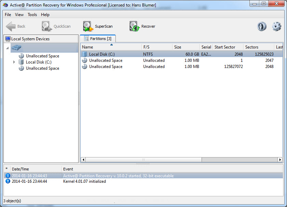Open the File menu
This screenshot has width=287, height=207.
coord(8,15)
